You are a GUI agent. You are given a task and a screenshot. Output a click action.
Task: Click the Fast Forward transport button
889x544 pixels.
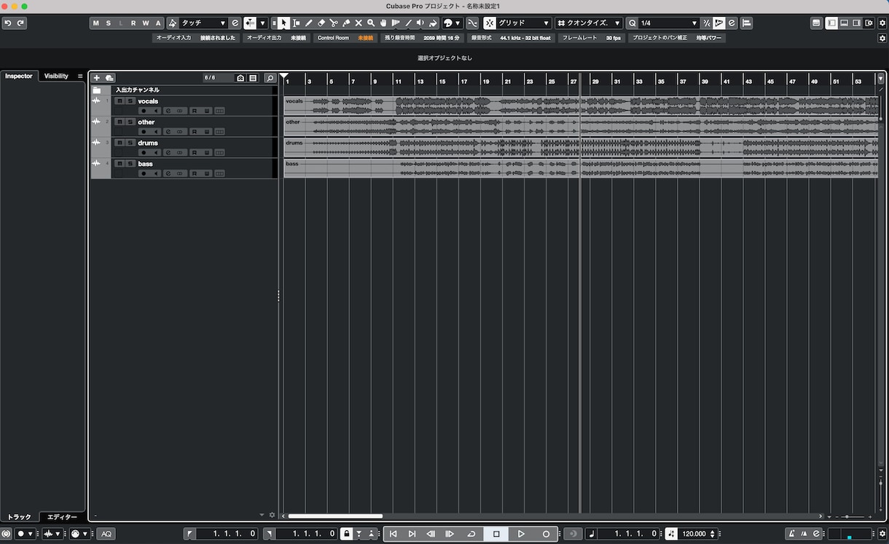pos(450,534)
